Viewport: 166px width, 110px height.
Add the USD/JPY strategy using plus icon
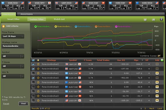[x=157, y=100]
